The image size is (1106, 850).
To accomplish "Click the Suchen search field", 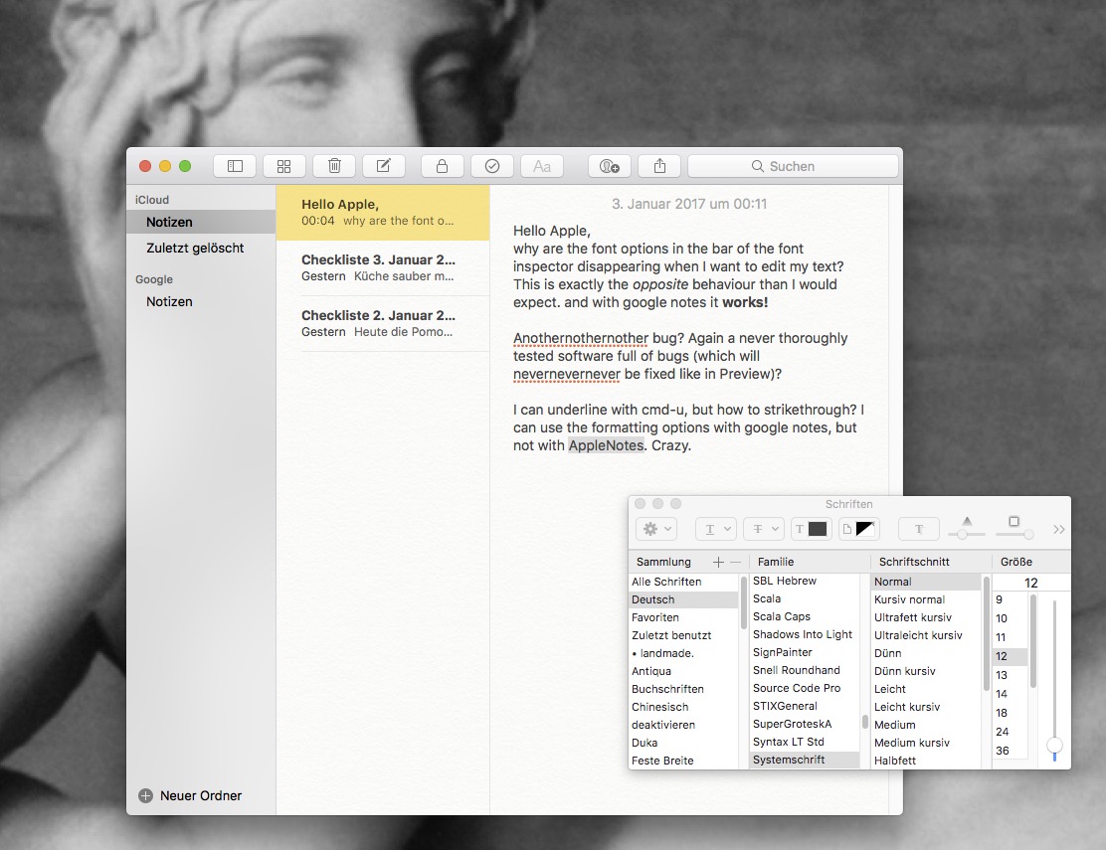I will [x=793, y=166].
